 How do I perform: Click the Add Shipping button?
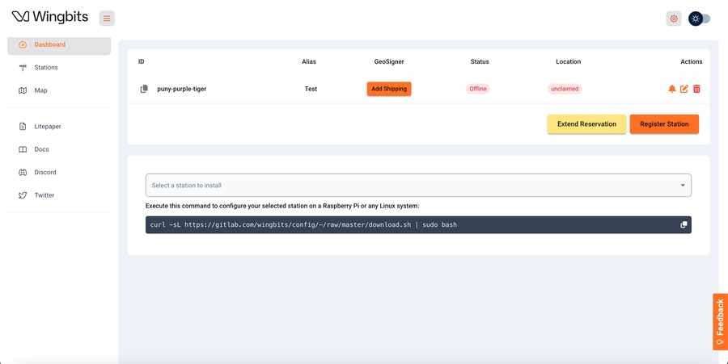point(389,89)
